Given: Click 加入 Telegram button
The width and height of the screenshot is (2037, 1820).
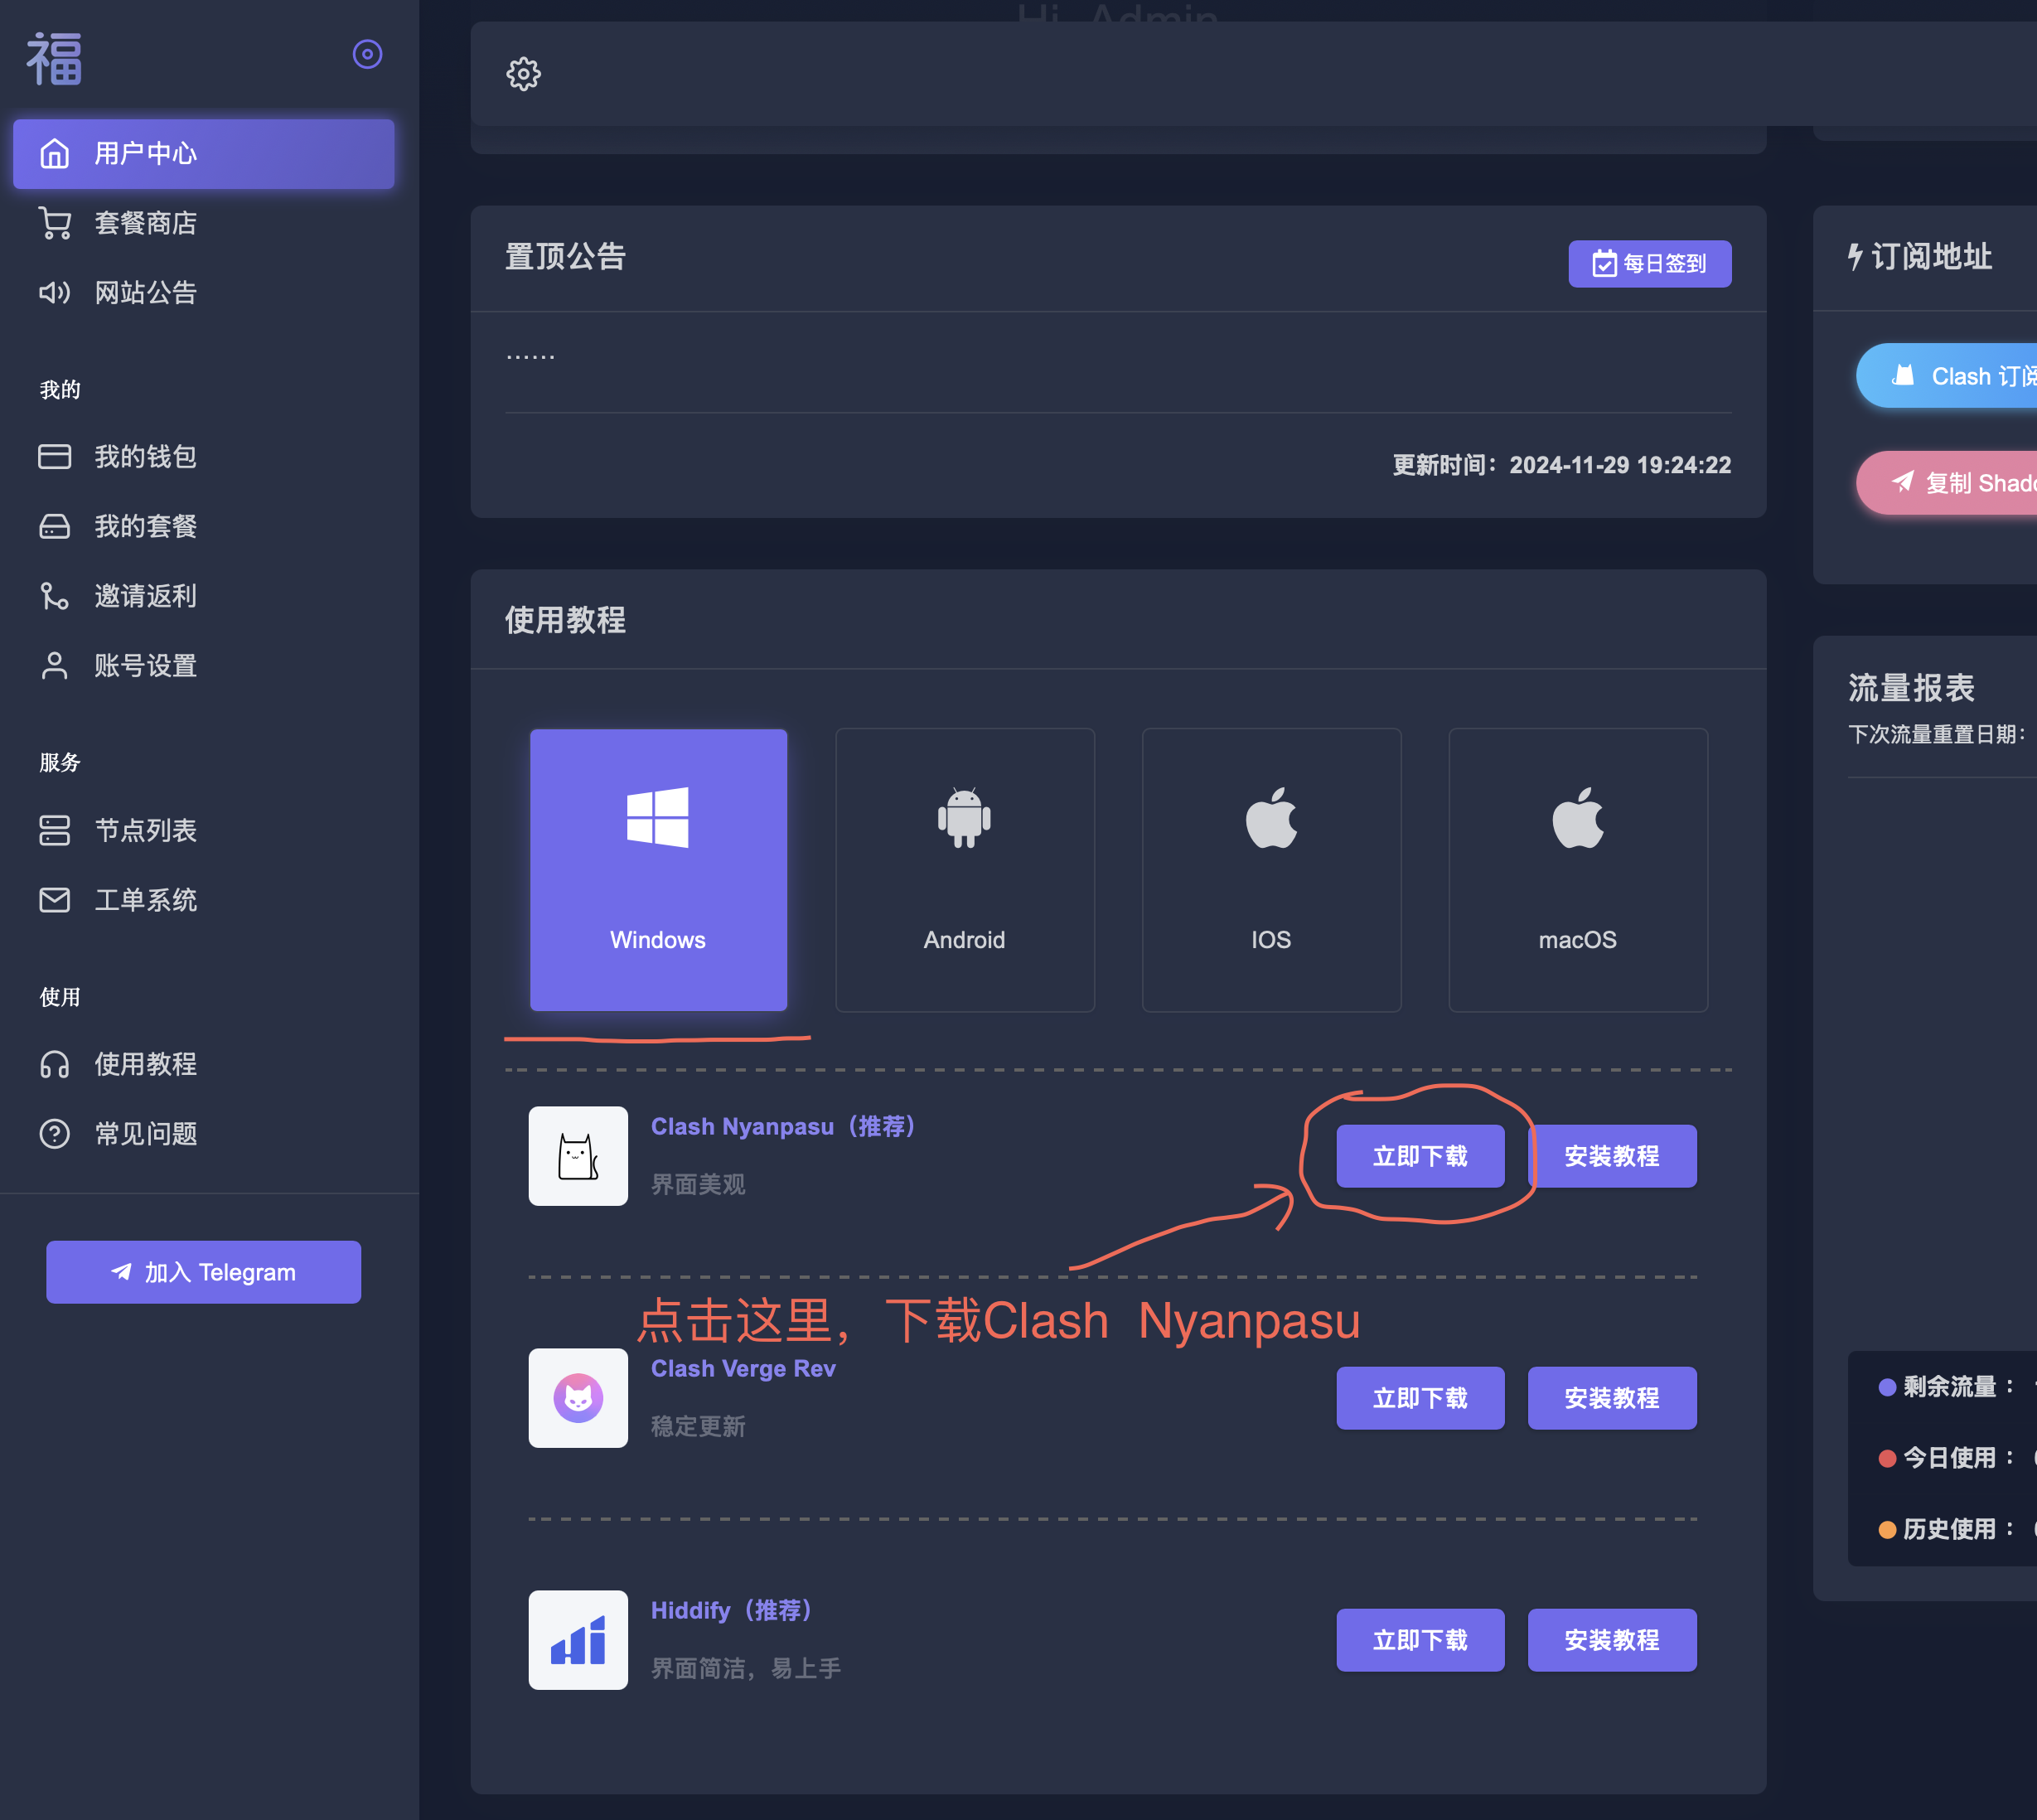Looking at the screenshot, I should click(x=203, y=1272).
